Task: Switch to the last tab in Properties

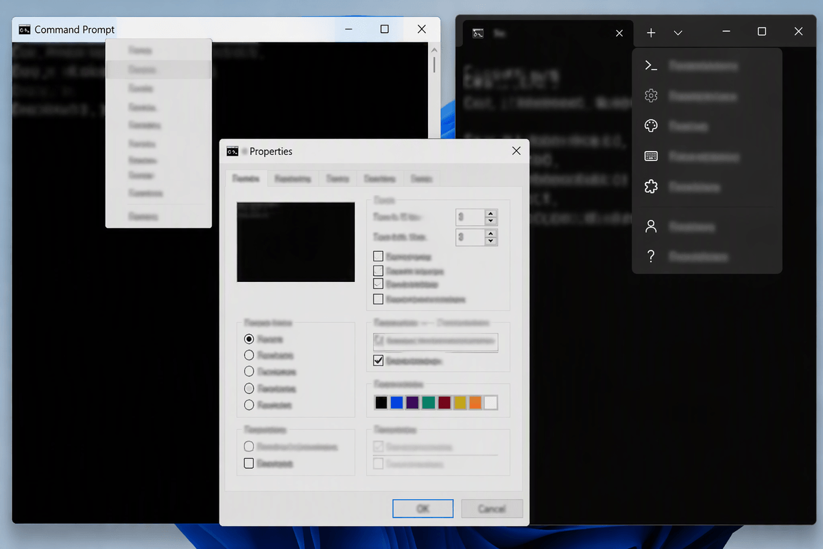Action: pyautogui.click(x=422, y=178)
